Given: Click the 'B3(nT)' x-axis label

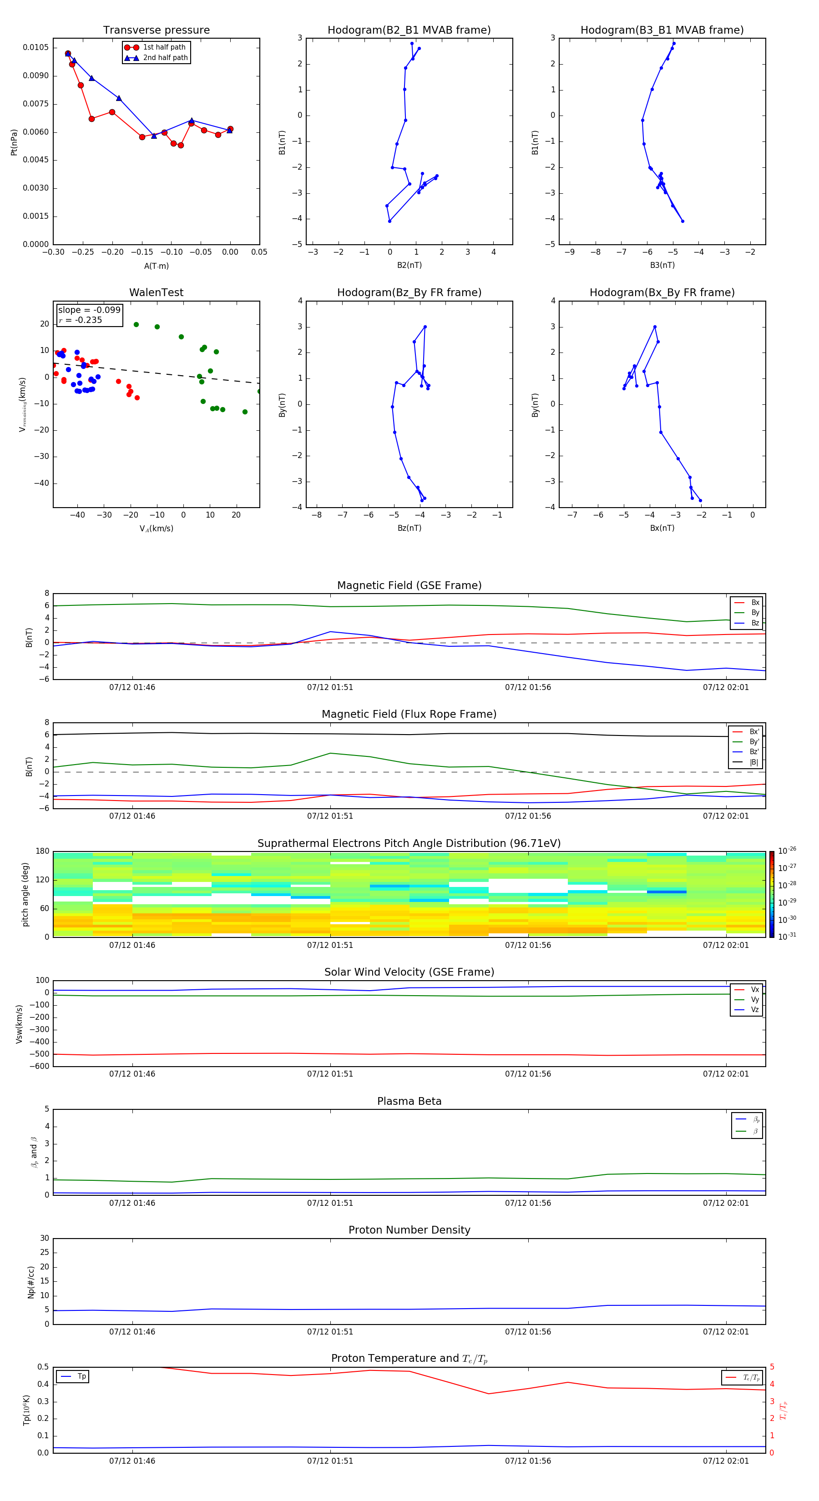Looking at the screenshot, I should (x=662, y=265).
